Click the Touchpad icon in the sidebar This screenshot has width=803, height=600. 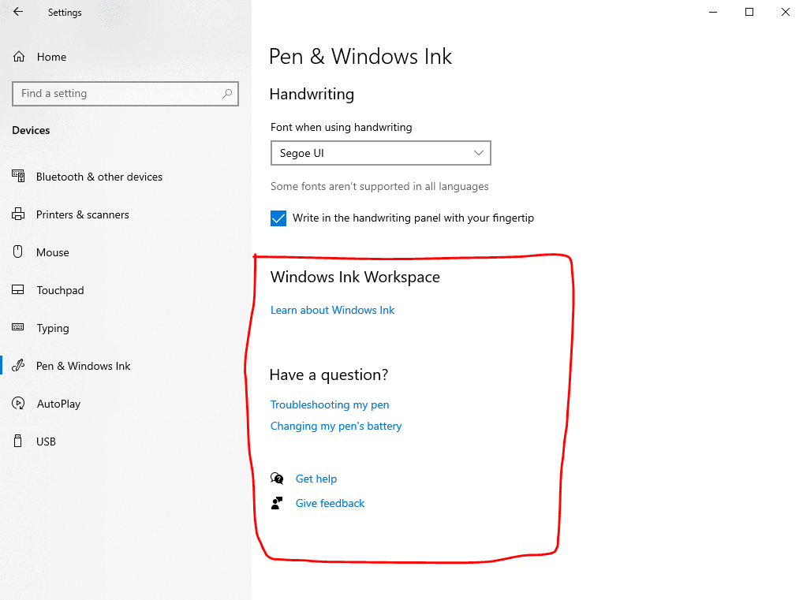(18, 290)
